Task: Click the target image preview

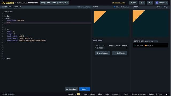Action: click(150, 23)
